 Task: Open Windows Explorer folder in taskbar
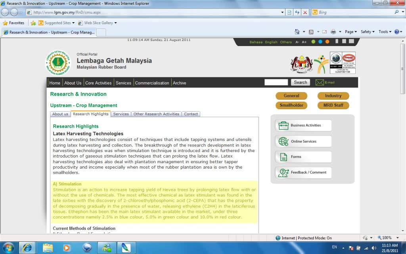pyautogui.click(x=48, y=248)
